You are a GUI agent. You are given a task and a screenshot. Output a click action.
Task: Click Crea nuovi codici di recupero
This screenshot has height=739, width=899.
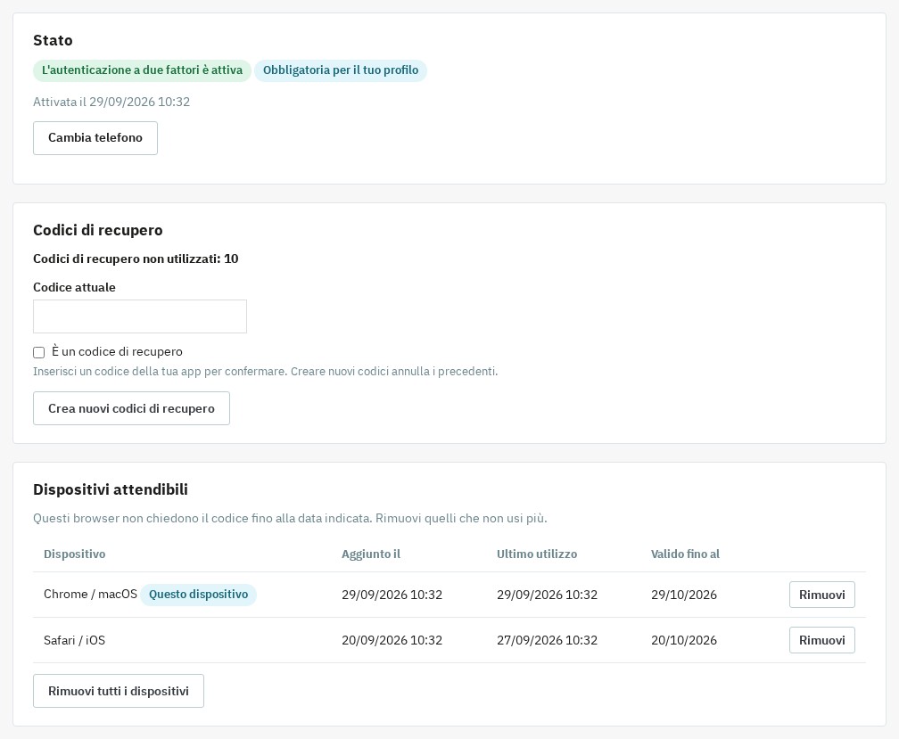[x=131, y=408]
